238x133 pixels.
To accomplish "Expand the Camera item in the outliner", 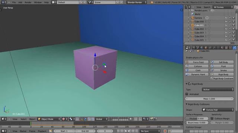I will point(189,18).
